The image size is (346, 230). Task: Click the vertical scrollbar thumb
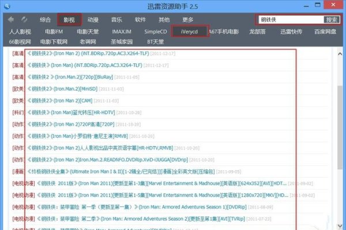click(x=340, y=128)
